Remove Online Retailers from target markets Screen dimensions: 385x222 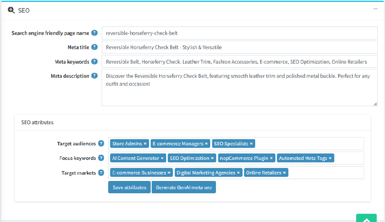[x=284, y=173]
